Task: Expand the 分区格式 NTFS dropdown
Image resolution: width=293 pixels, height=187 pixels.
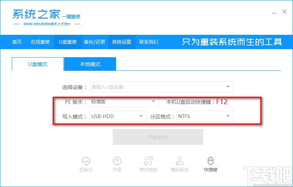Action: (x=205, y=116)
